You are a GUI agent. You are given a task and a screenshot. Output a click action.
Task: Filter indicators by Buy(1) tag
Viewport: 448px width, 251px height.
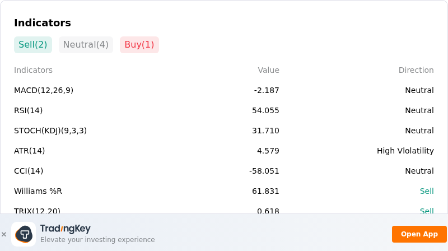pyautogui.click(x=139, y=45)
